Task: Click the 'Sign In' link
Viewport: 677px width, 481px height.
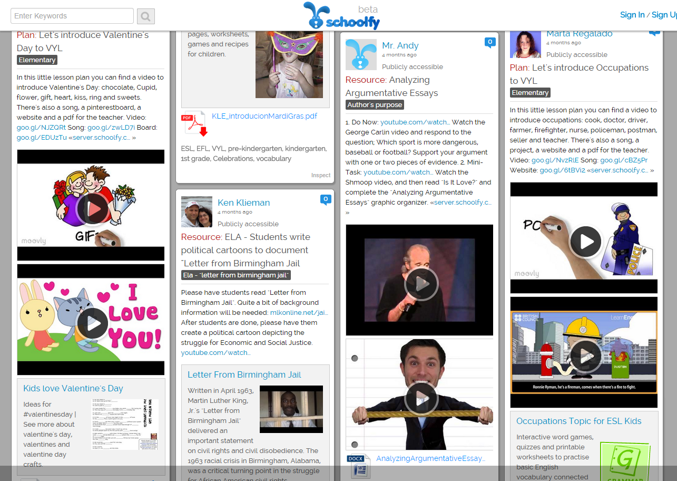Action: 632,15
